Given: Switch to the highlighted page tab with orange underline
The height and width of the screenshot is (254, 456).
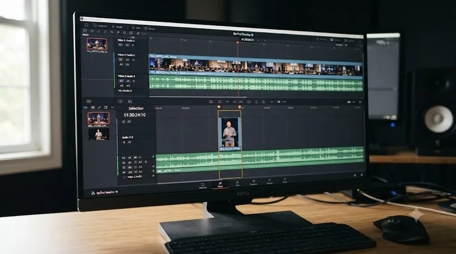Looking at the screenshot, I should 220,185.
